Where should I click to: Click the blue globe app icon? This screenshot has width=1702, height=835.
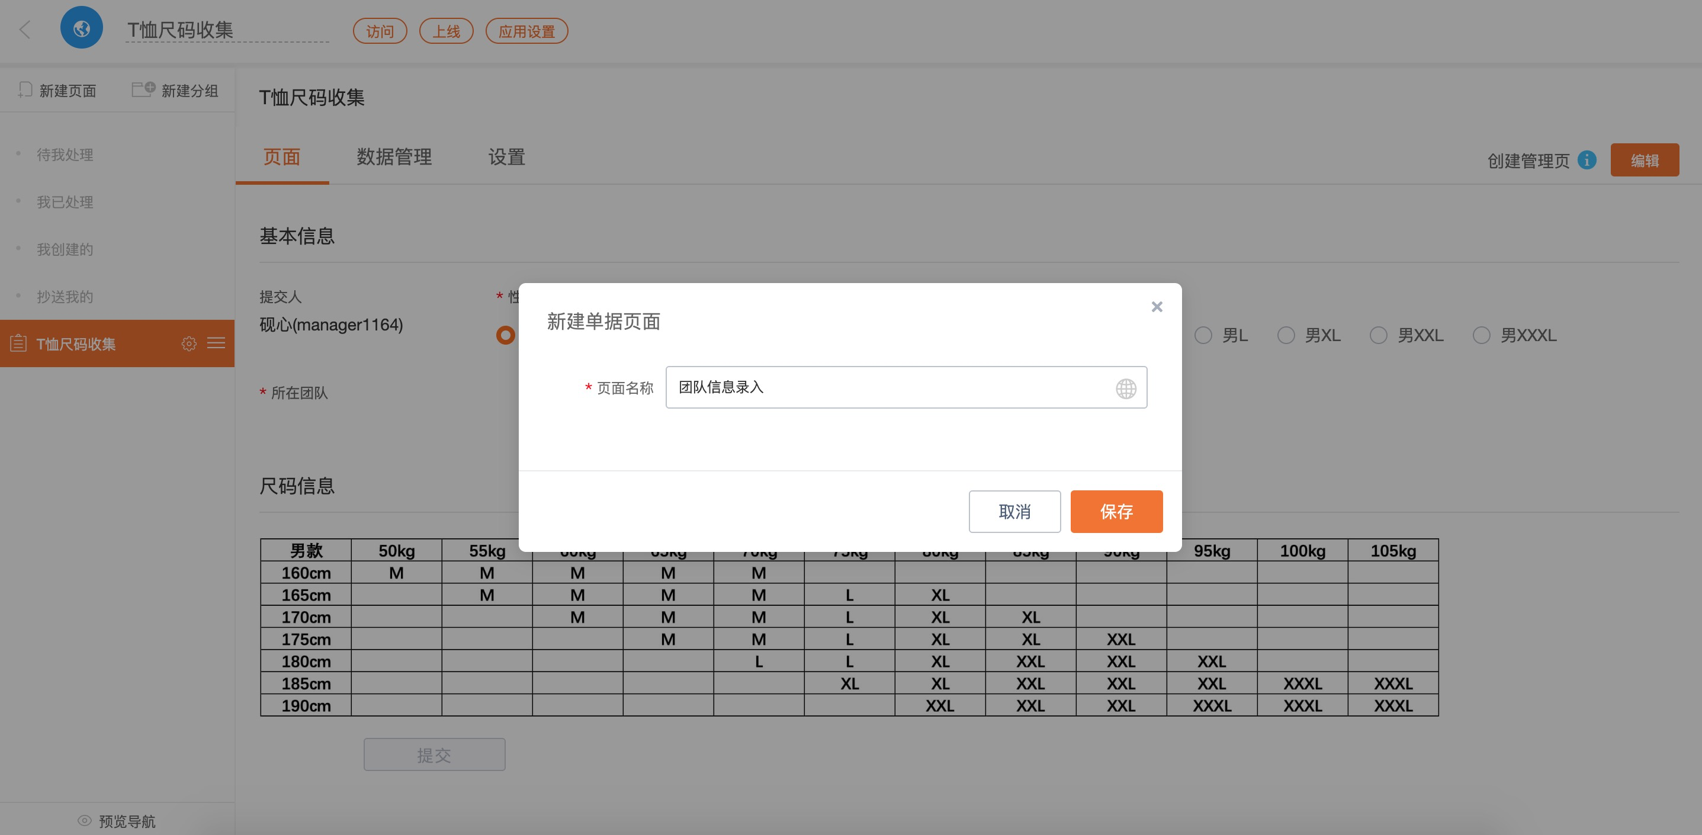pos(81,28)
